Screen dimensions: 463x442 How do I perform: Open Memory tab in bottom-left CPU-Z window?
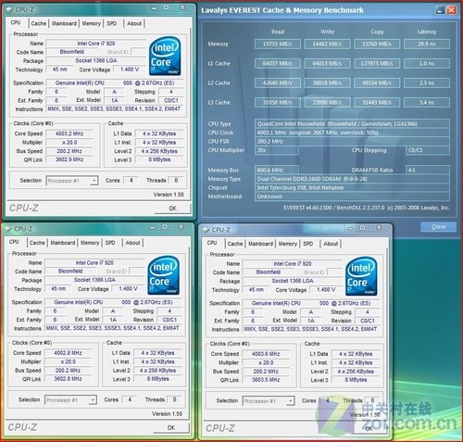pos(90,243)
